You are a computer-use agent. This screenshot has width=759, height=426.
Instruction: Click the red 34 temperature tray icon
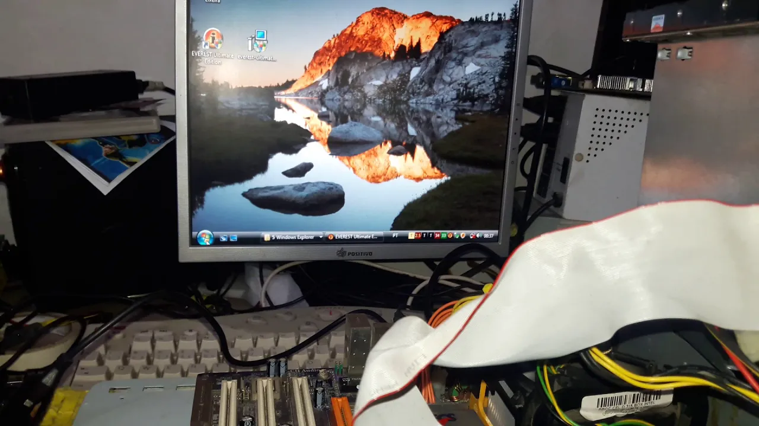pyautogui.click(x=437, y=235)
